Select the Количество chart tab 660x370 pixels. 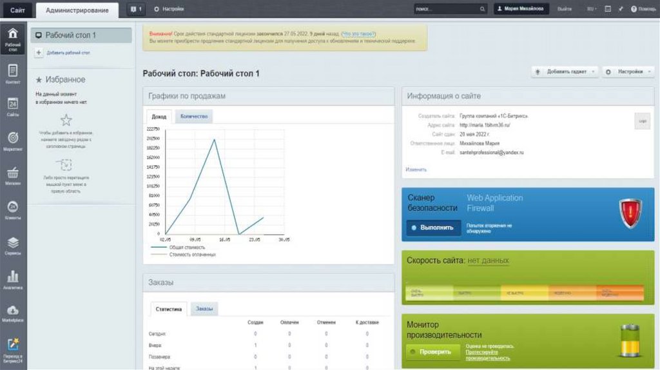click(194, 116)
